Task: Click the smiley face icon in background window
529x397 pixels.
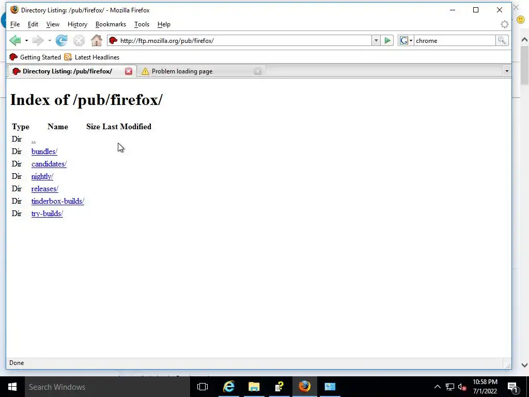Action: pos(521,20)
